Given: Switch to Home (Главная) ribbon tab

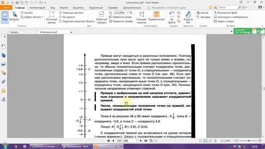Looking at the screenshot, I should pos(19,7).
